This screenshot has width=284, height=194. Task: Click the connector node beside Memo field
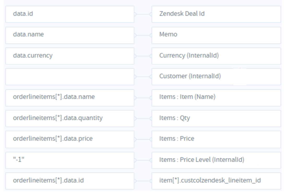151,35
